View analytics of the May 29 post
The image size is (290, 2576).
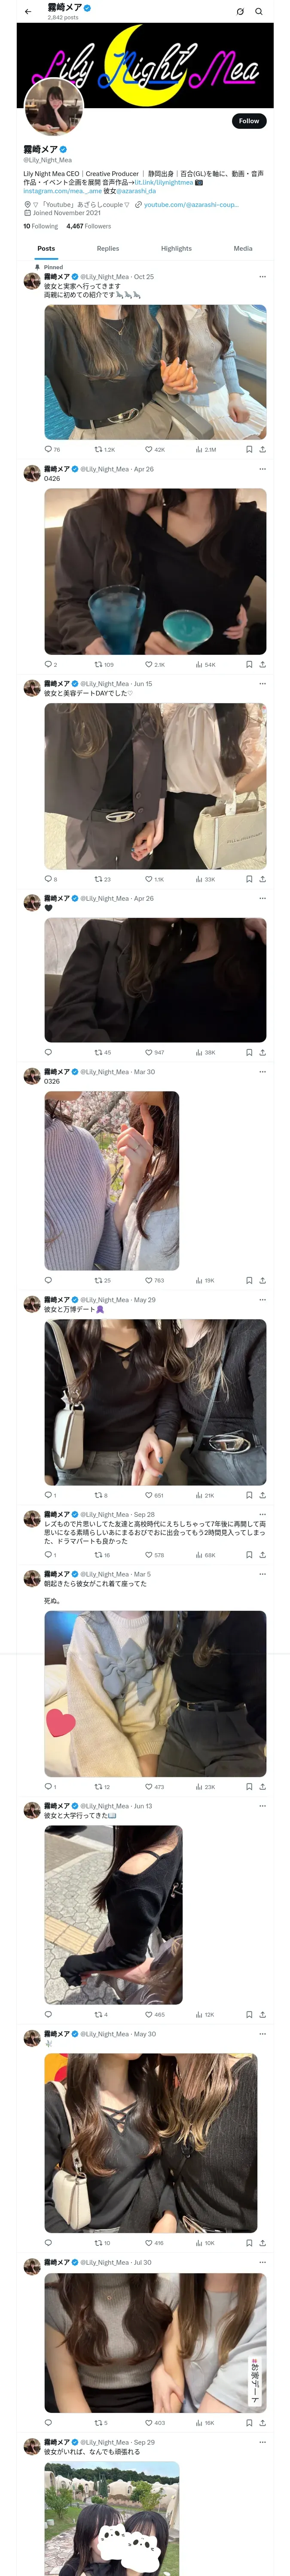pyautogui.click(x=200, y=1495)
